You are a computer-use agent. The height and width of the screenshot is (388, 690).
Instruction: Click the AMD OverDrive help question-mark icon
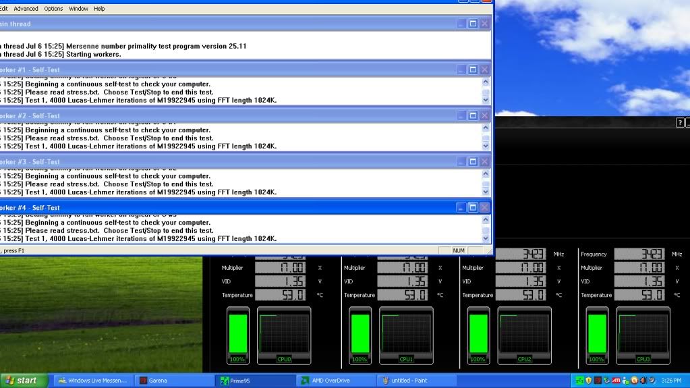coord(680,122)
